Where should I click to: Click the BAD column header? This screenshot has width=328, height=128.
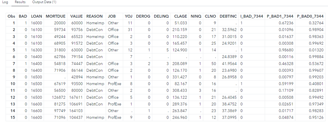pos(23,16)
